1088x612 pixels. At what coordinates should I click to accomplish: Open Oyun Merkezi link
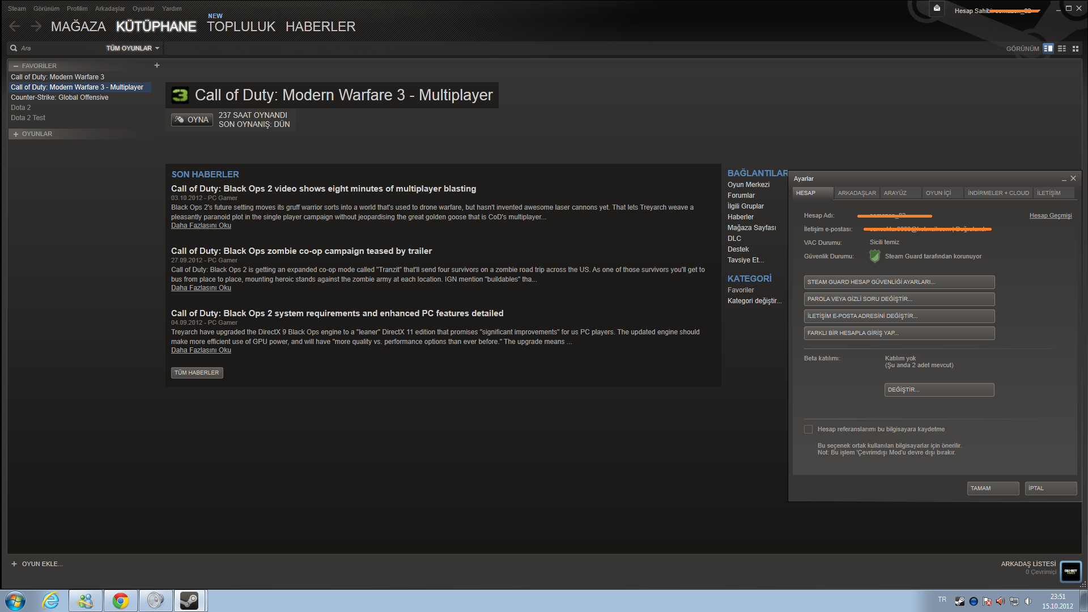click(x=749, y=185)
